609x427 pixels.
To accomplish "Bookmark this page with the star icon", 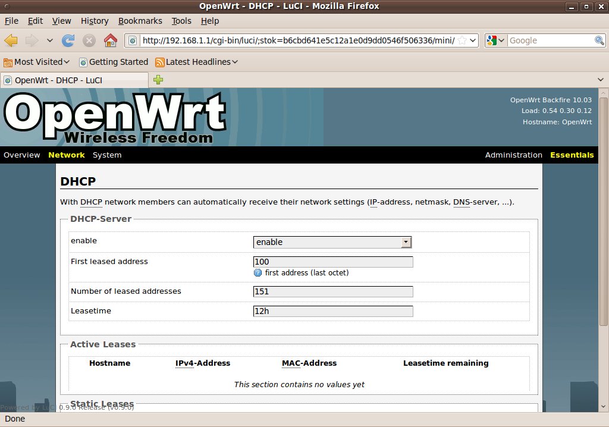I will 462,40.
